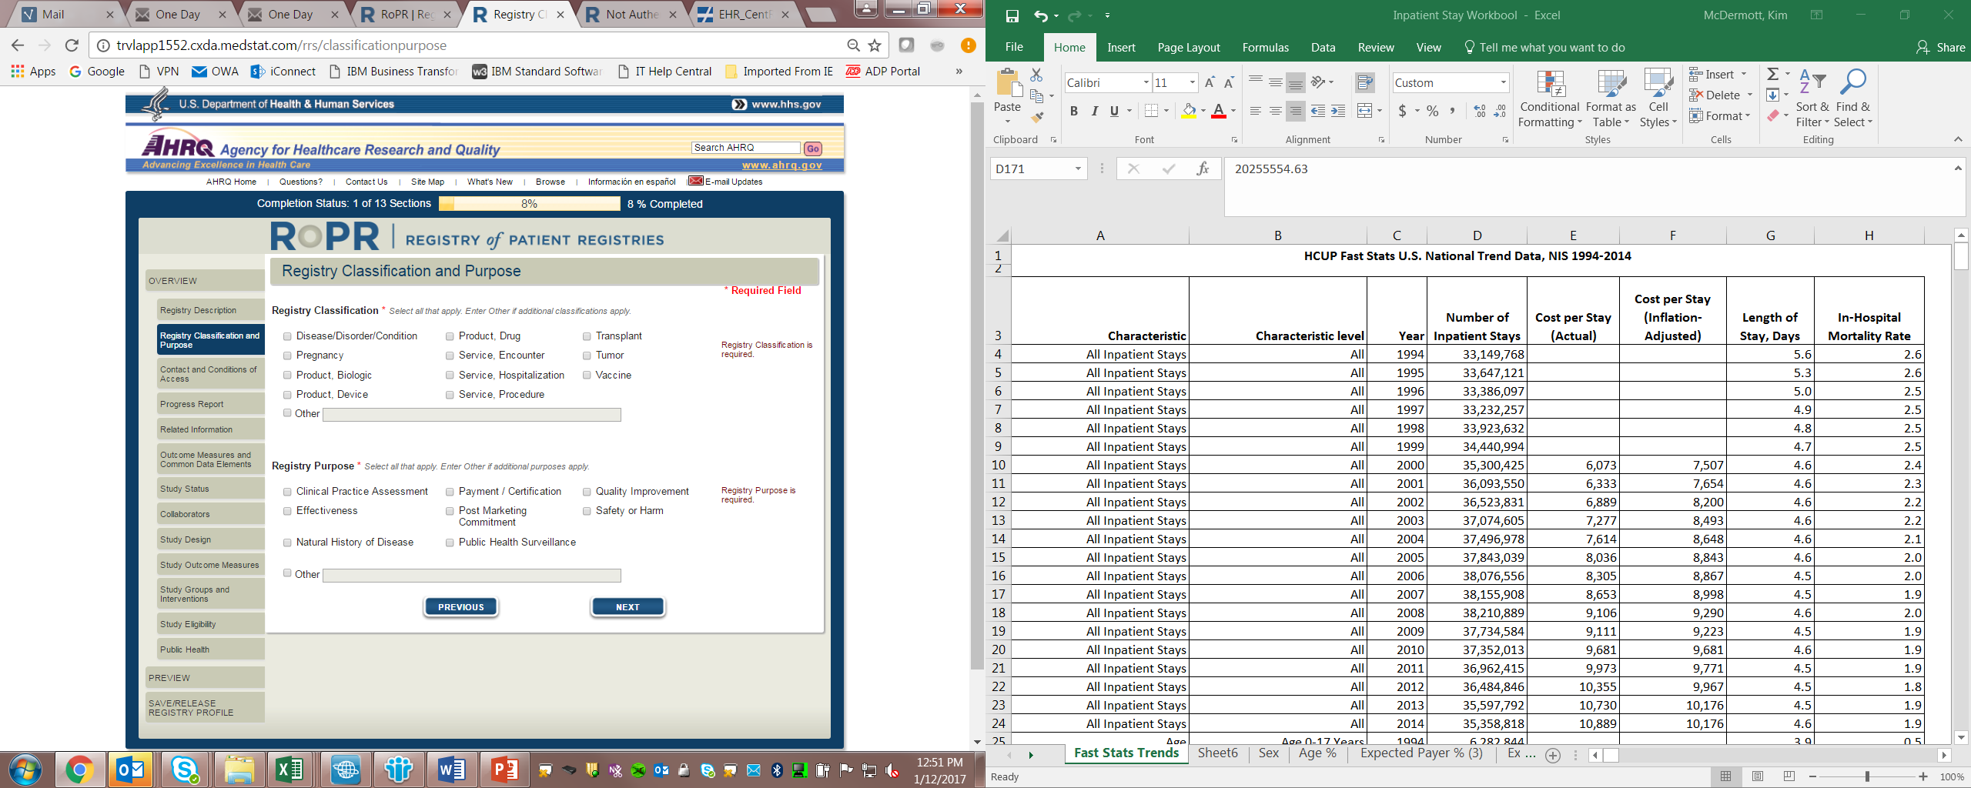Switch to the Sheet6 worksheet tab
Image resolution: width=1971 pixels, height=788 pixels.
(1217, 753)
